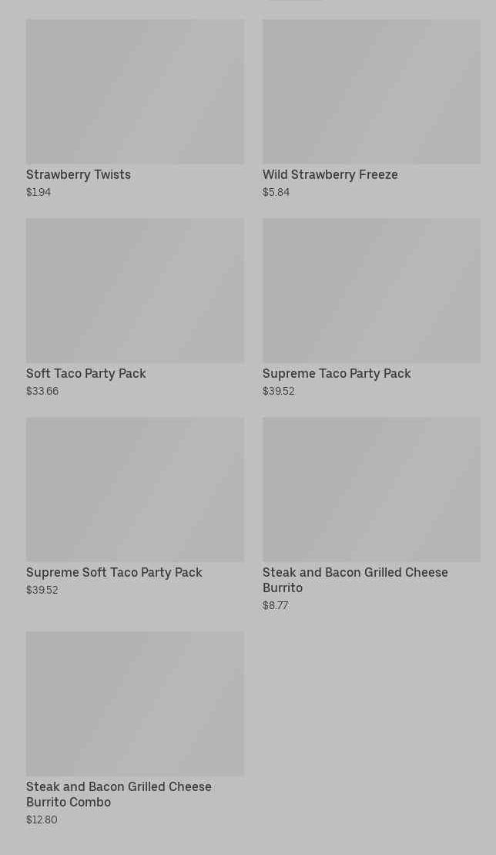This screenshot has width=496, height=855.
Task: Click the price under Supreme Taco Party Pack
Action: point(278,392)
